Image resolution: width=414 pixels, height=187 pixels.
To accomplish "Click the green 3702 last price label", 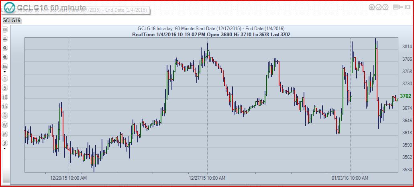I will (x=405, y=96).
